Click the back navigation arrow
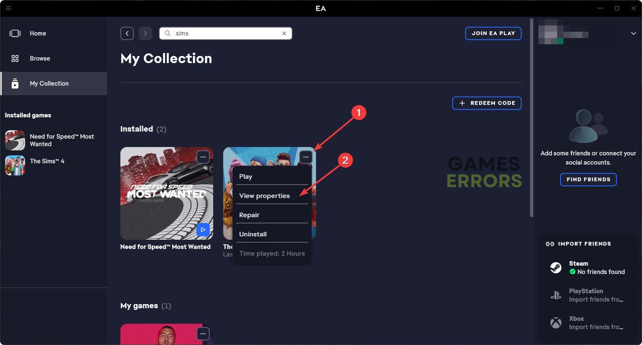The image size is (642, 345). coord(127,33)
